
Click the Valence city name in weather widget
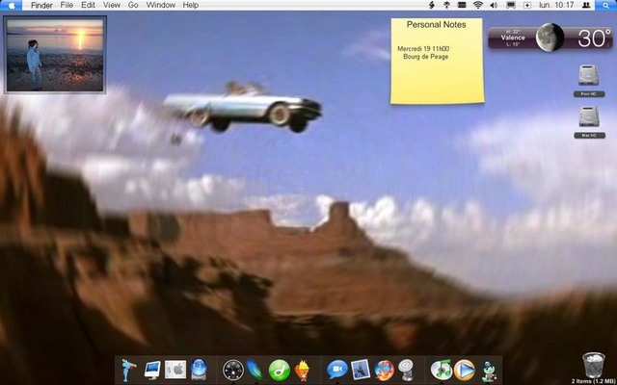[x=513, y=38]
